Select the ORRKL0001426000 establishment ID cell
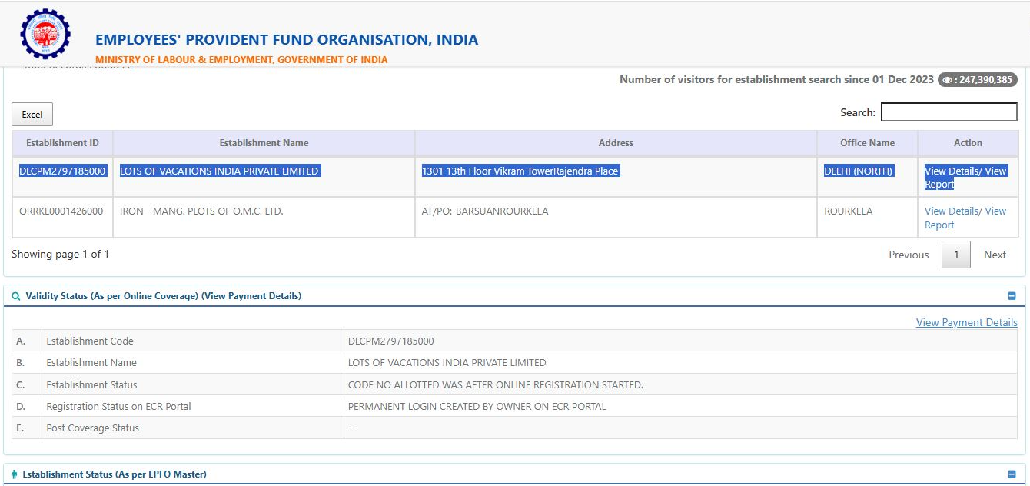The height and width of the screenshot is (486, 1030). click(61, 211)
